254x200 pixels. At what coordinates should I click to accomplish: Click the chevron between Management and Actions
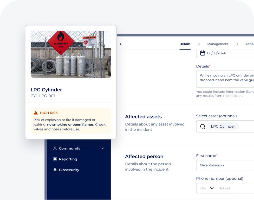pos(237,44)
